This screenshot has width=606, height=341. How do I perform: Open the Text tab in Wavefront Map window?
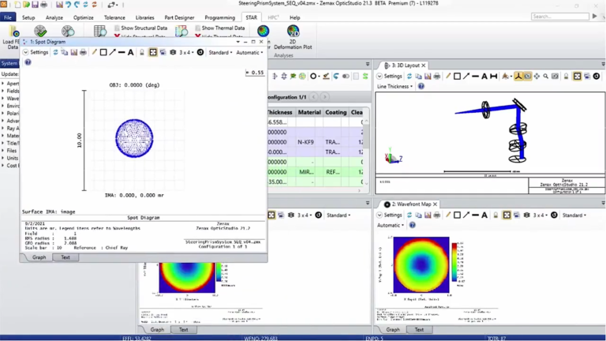point(419,329)
